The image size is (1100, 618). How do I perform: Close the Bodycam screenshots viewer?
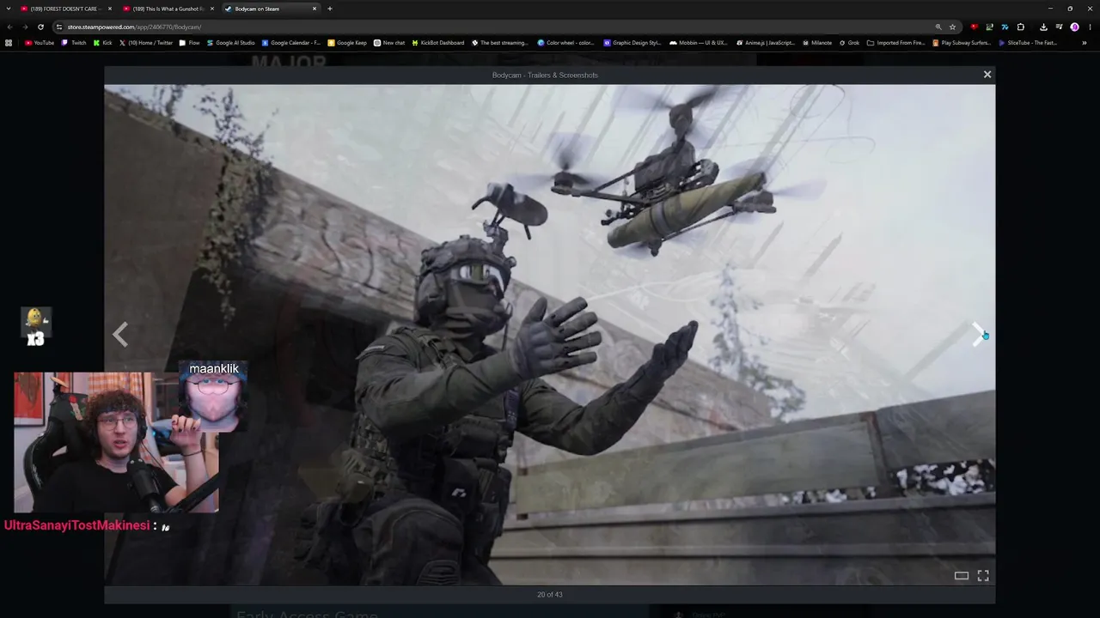pyautogui.click(x=987, y=75)
